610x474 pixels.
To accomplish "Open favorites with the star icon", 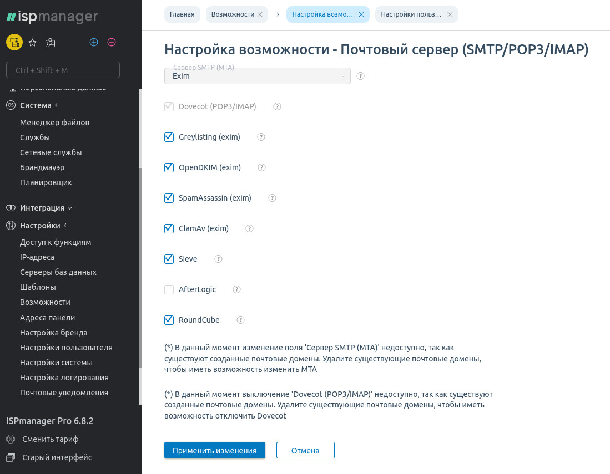I will click(33, 42).
